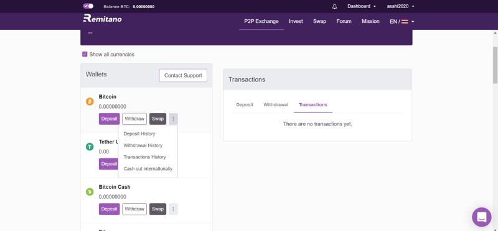498x231 pixels.
Task: Open the Forum menu item
Action: (344, 22)
